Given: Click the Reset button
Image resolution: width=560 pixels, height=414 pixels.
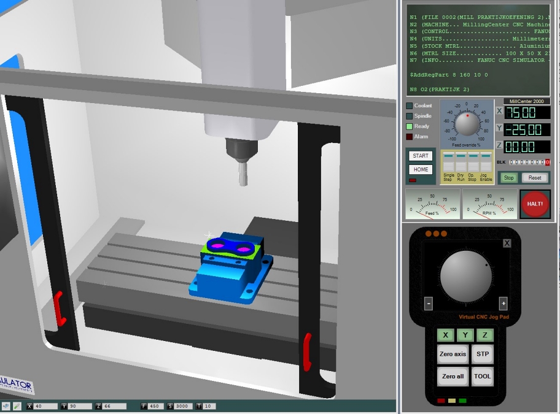Looking at the screenshot, I should [535, 178].
